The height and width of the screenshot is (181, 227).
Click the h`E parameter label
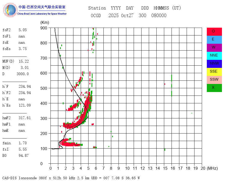tap(6, 99)
